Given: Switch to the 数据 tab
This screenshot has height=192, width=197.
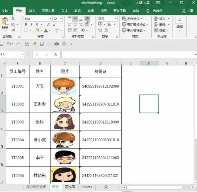Looking at the screenshot, I should click(x=77, y=11).
